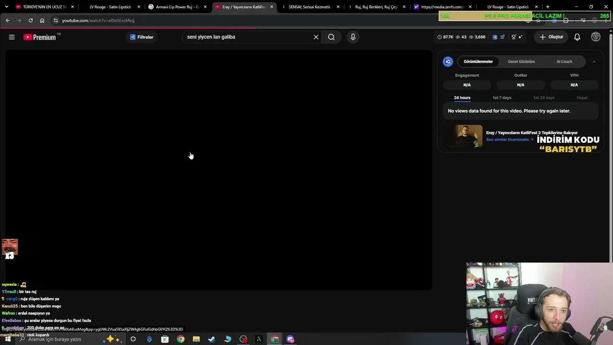Click the Engagement N/A value
The height and width of the screenshot is (345, 613).
(x=467, y=85)
